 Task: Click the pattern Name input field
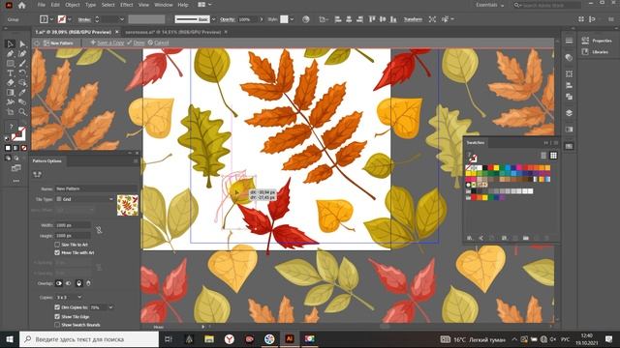[96, 188]
